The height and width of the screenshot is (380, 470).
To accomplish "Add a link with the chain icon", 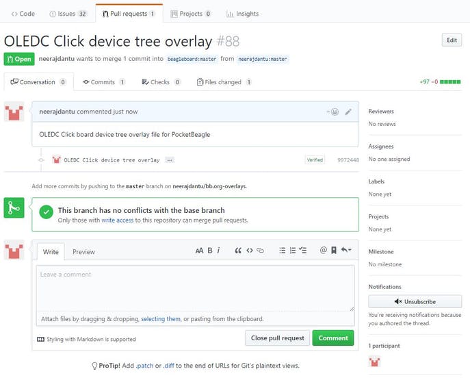I will click(x=260, y=251).
